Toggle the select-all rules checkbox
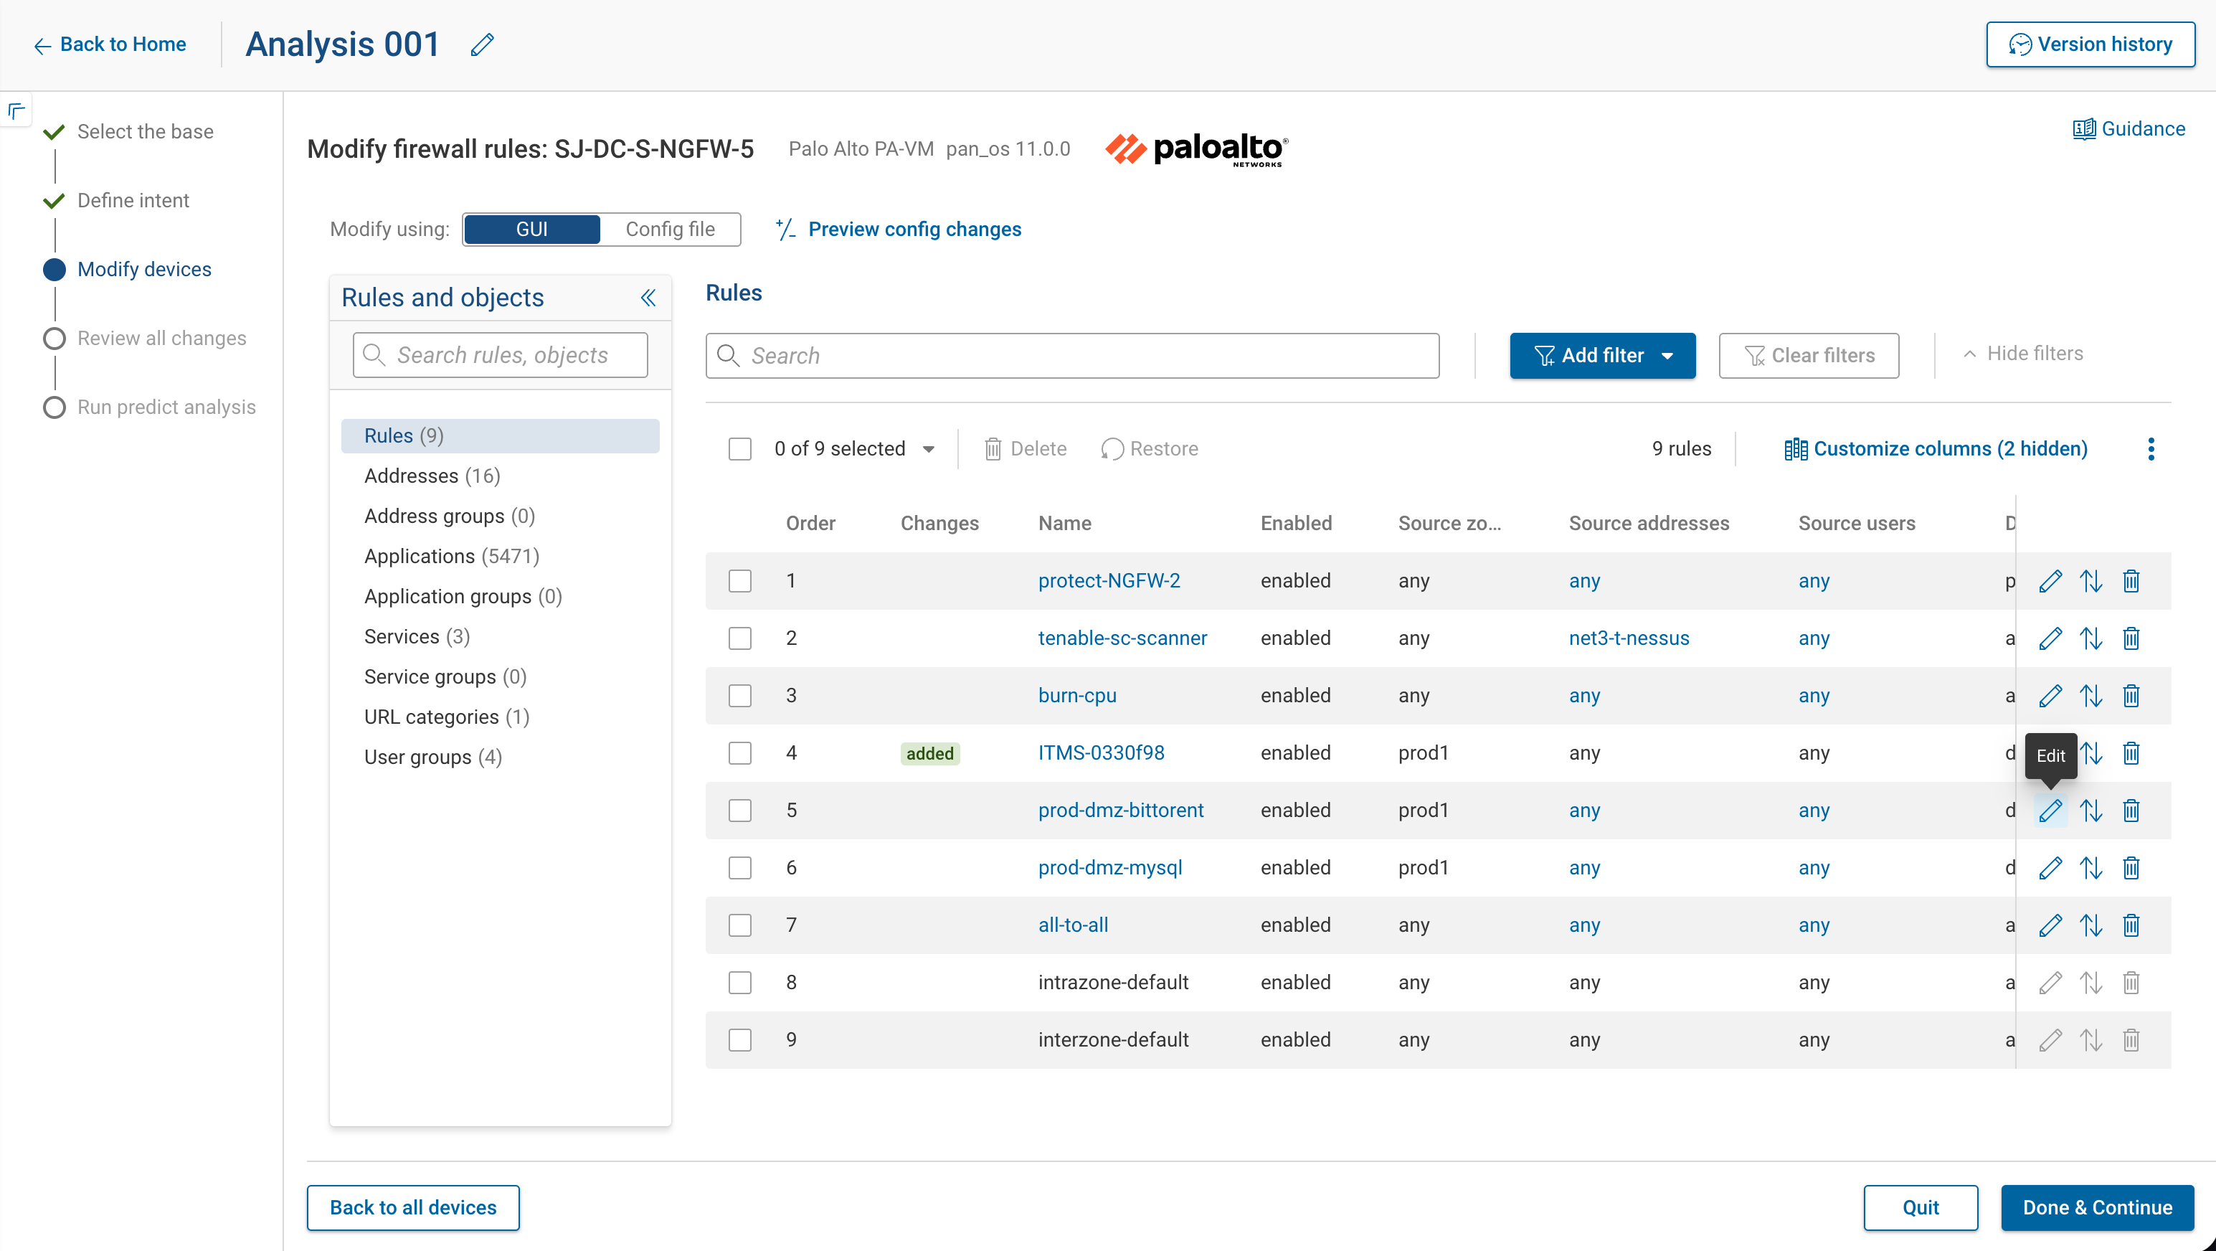2216x1251 pixels. (740, 449)
